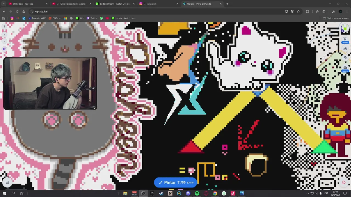
Task: Close the Instagram tab
Action: coord(177,4)
